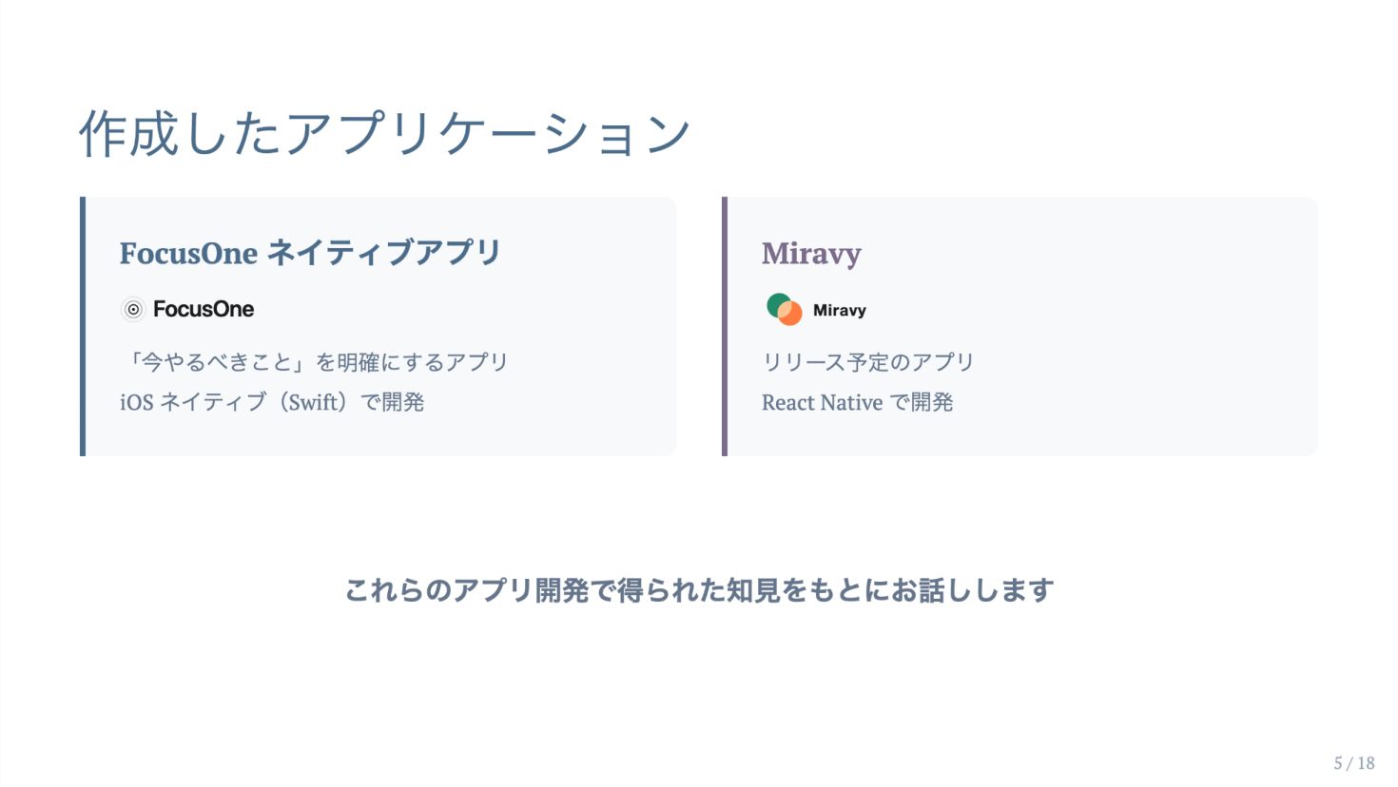Click the slide title 作成したアプリケーション

tap(384, 132)
